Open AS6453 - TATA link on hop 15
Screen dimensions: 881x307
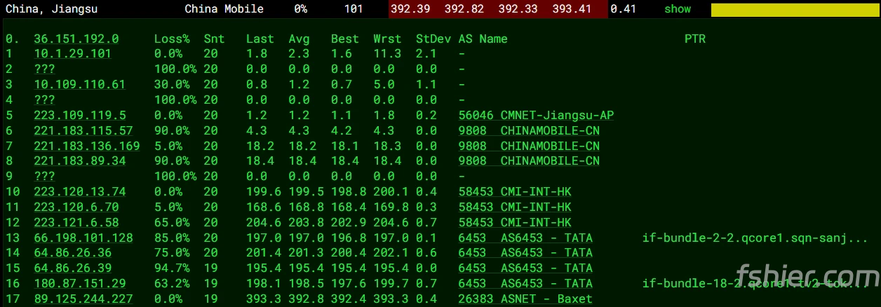(525, 268)
